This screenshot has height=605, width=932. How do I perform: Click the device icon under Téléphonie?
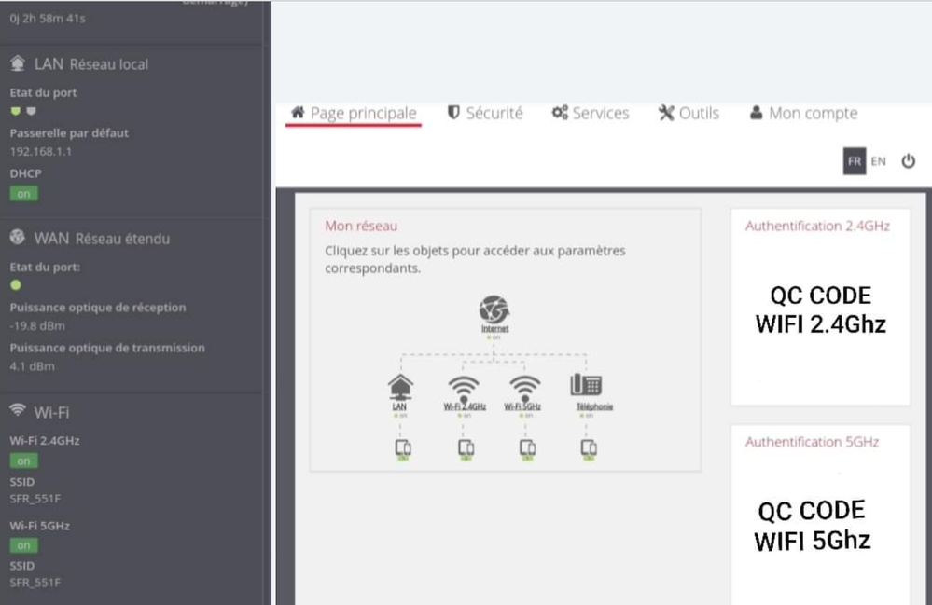point(589,448)
